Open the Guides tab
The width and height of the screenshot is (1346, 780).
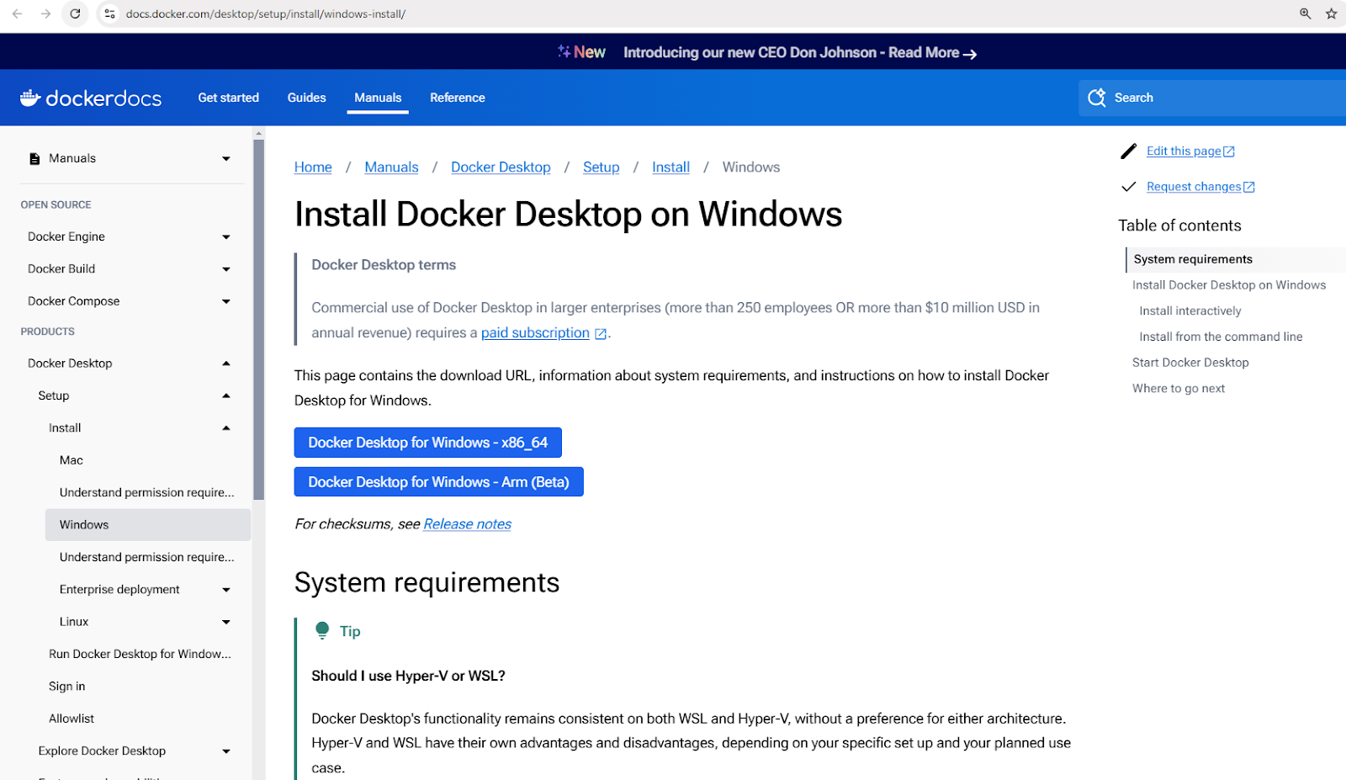click(306, 98)
